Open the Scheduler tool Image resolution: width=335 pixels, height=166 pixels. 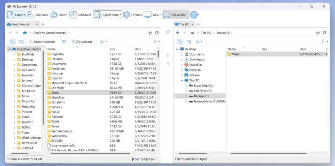click(x=80, y=15)
